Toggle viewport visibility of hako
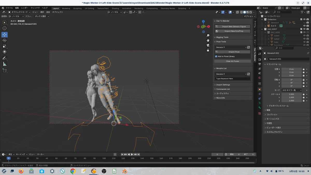Screen dimensions: 311x175 click(x=305, y=42)
